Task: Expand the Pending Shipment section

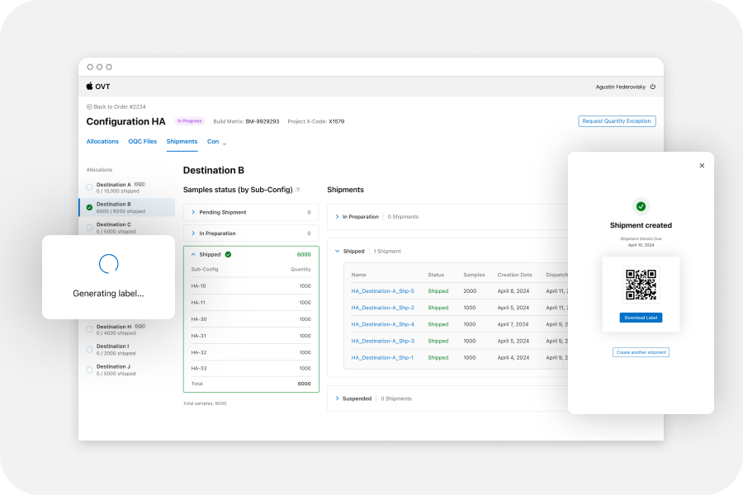Action: tap(193, 212)
